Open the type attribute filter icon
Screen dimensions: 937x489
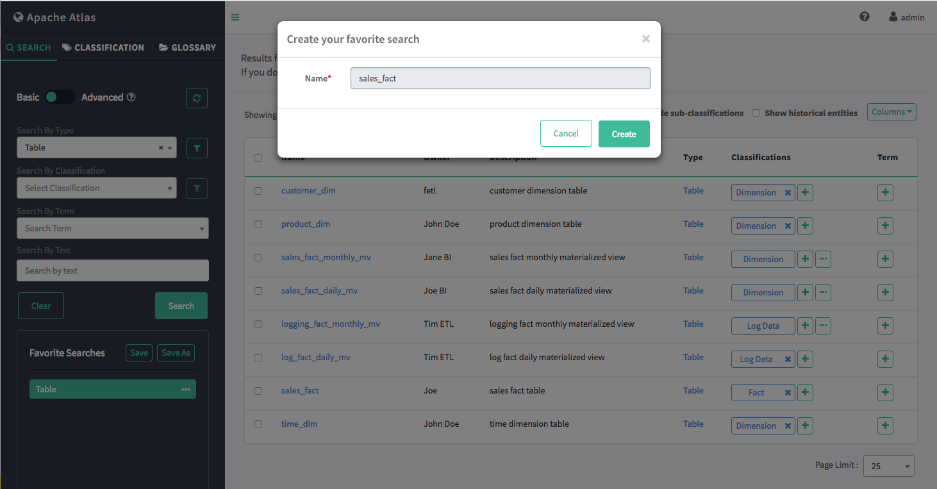tap(197, 148)
